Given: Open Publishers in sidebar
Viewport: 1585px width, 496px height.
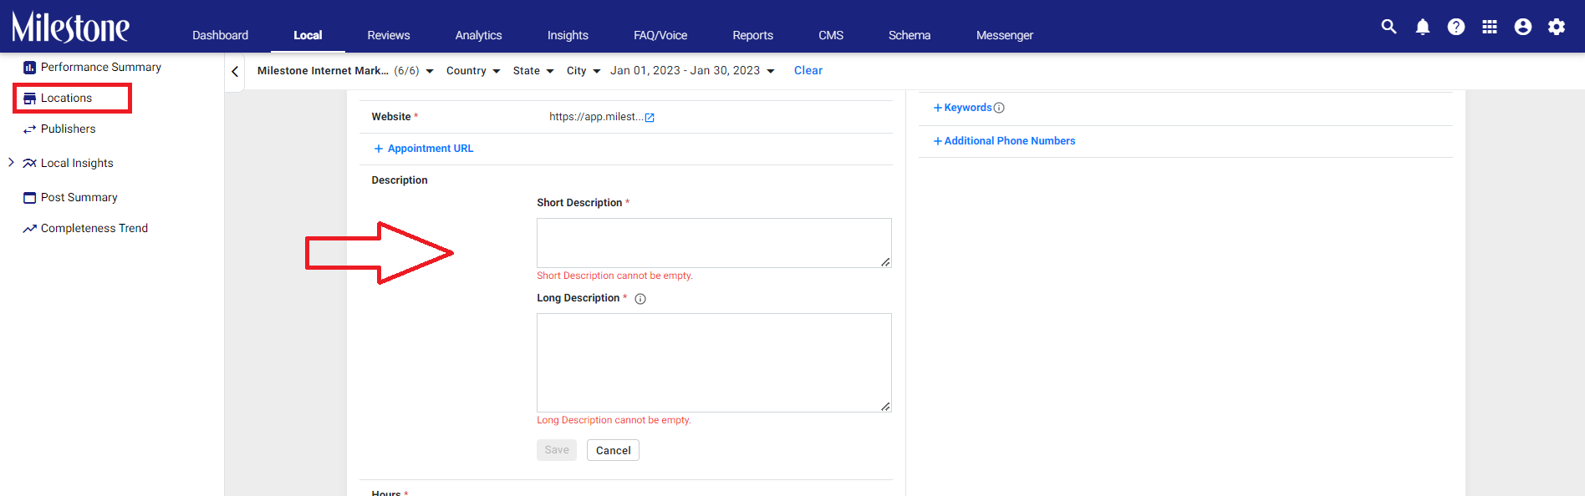Looking at the screenshot, I should tap(69, 129).
